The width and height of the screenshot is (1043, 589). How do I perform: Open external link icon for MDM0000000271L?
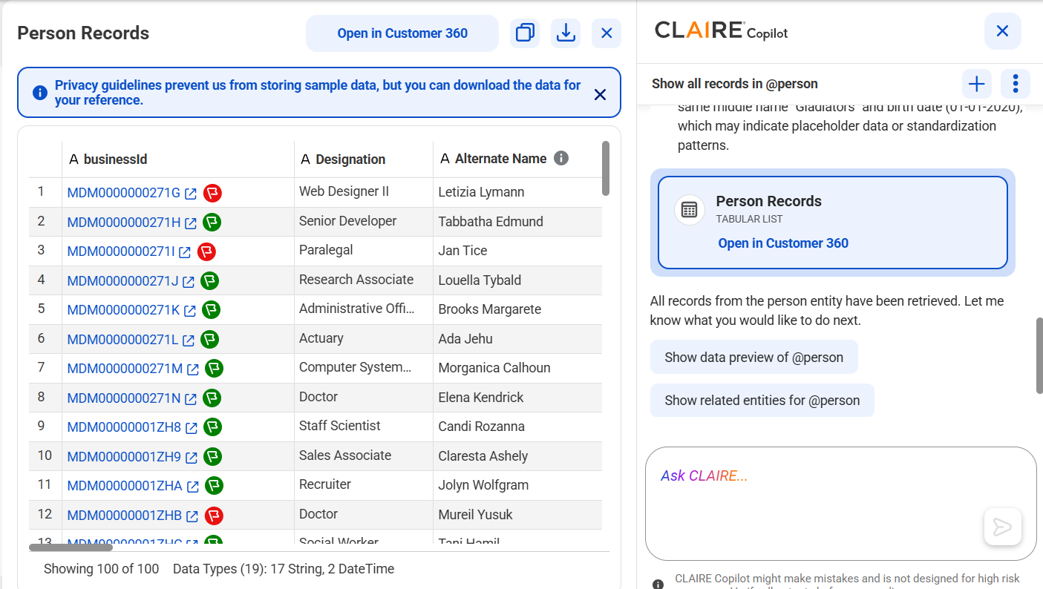[x=189, y=340]
